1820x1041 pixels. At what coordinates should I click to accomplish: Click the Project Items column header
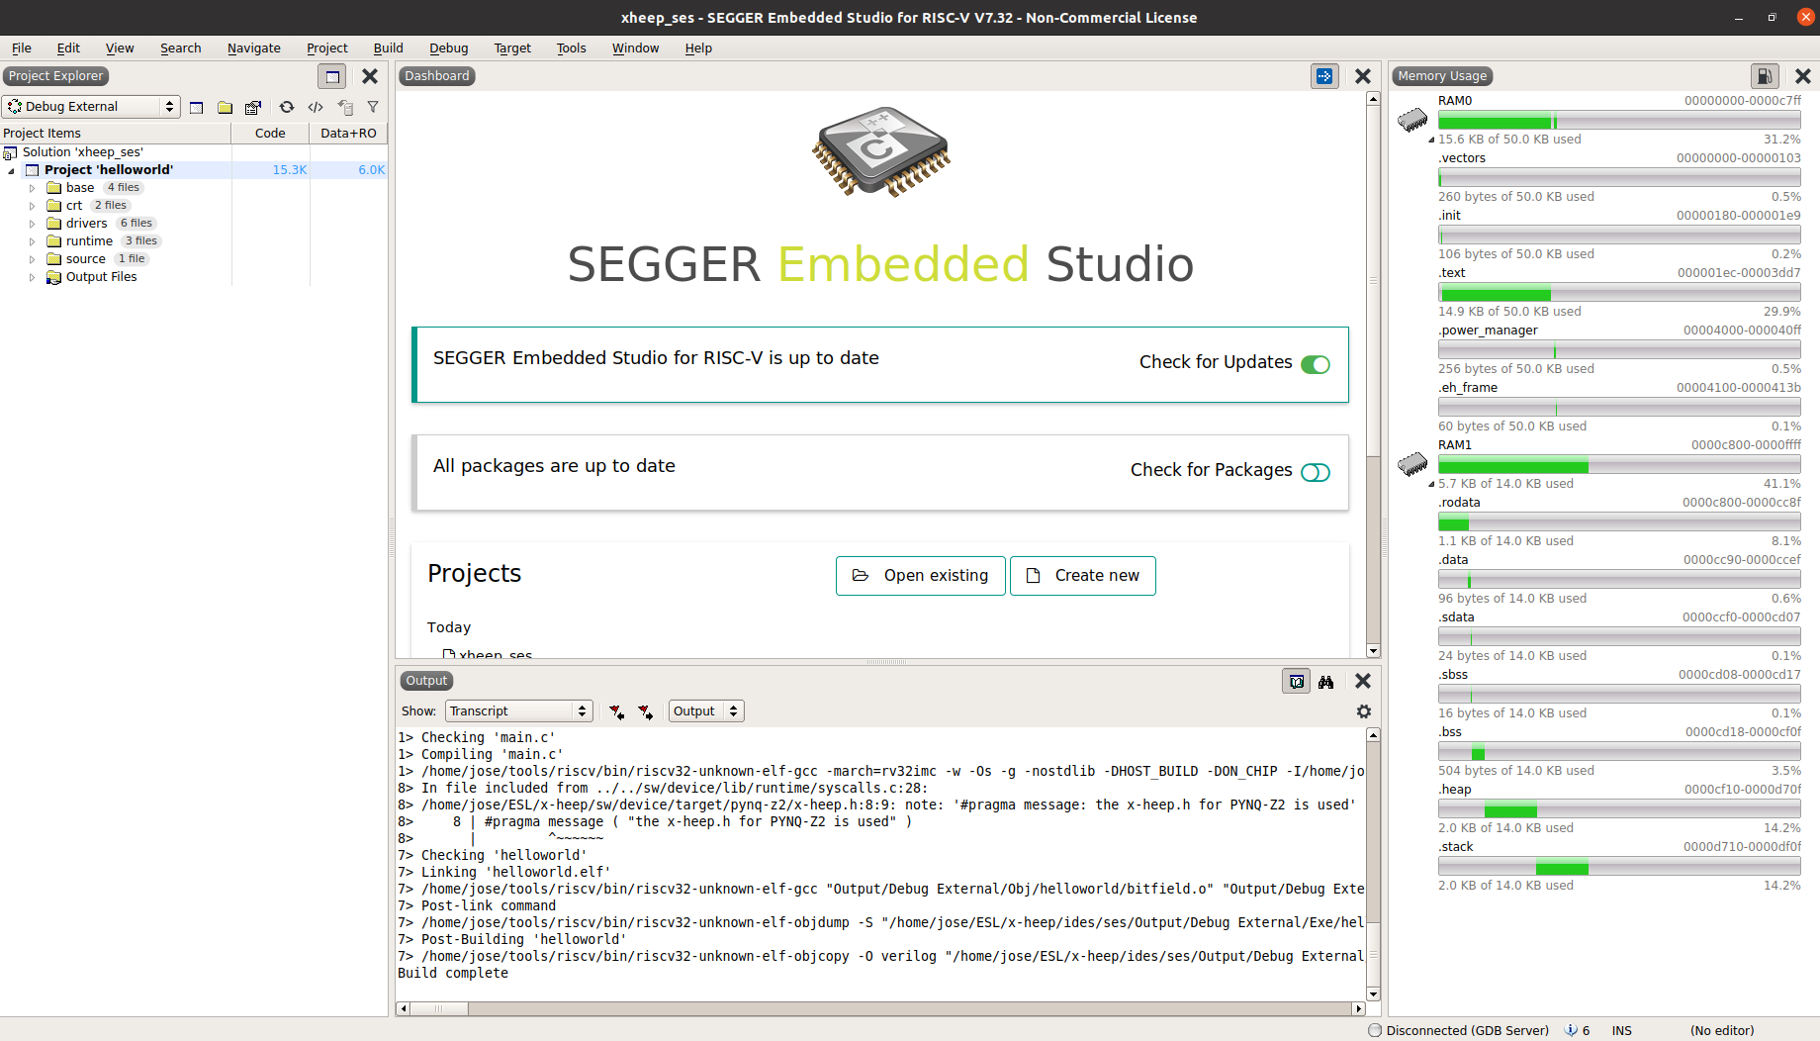(x=116, y=134)
